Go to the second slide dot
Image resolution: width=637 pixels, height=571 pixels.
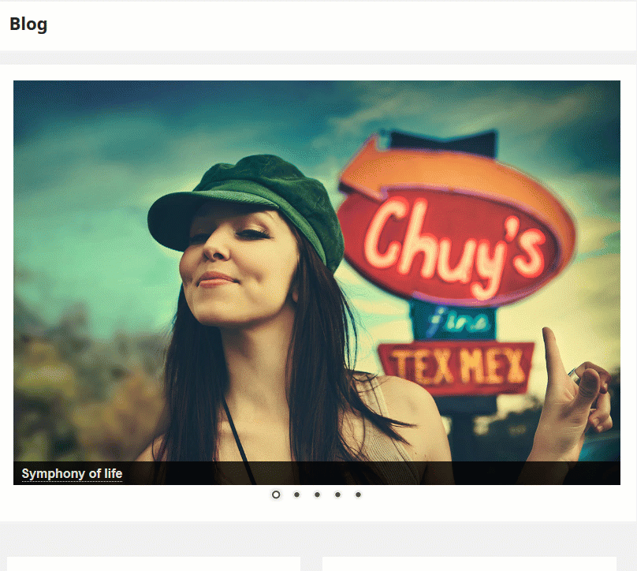pos(296,494)
